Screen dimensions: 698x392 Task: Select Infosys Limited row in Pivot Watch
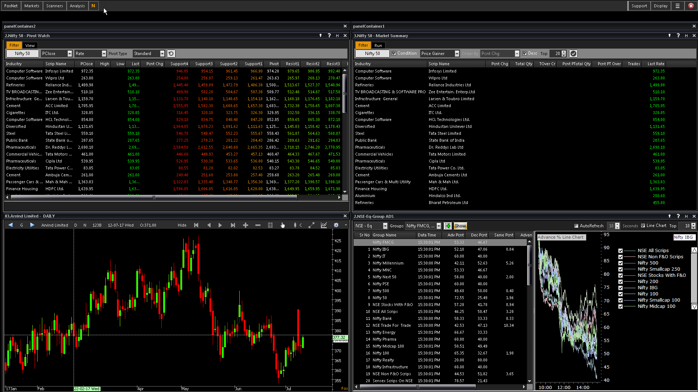coord(173,71)
